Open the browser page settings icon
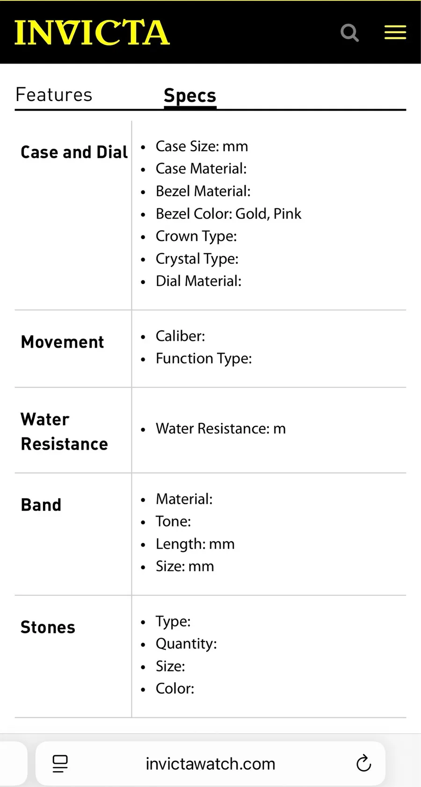 (60, 764)
